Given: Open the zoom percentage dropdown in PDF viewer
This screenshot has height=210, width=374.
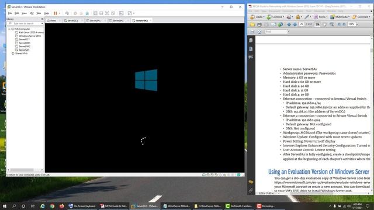Looking at the screenshot, I should click(x=357, y=24).
